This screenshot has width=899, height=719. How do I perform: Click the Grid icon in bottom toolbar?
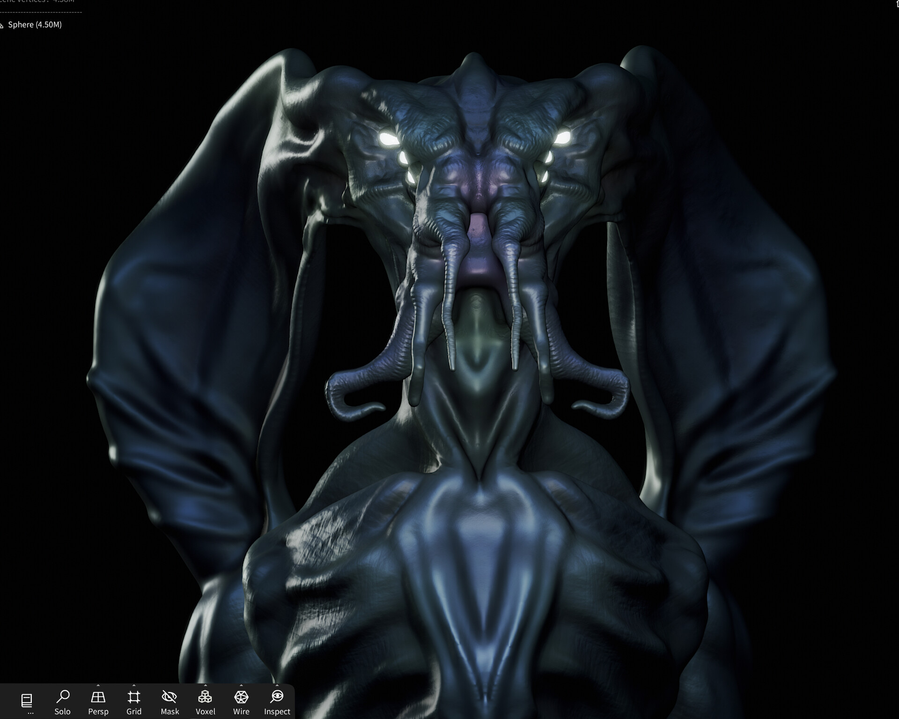134,697
